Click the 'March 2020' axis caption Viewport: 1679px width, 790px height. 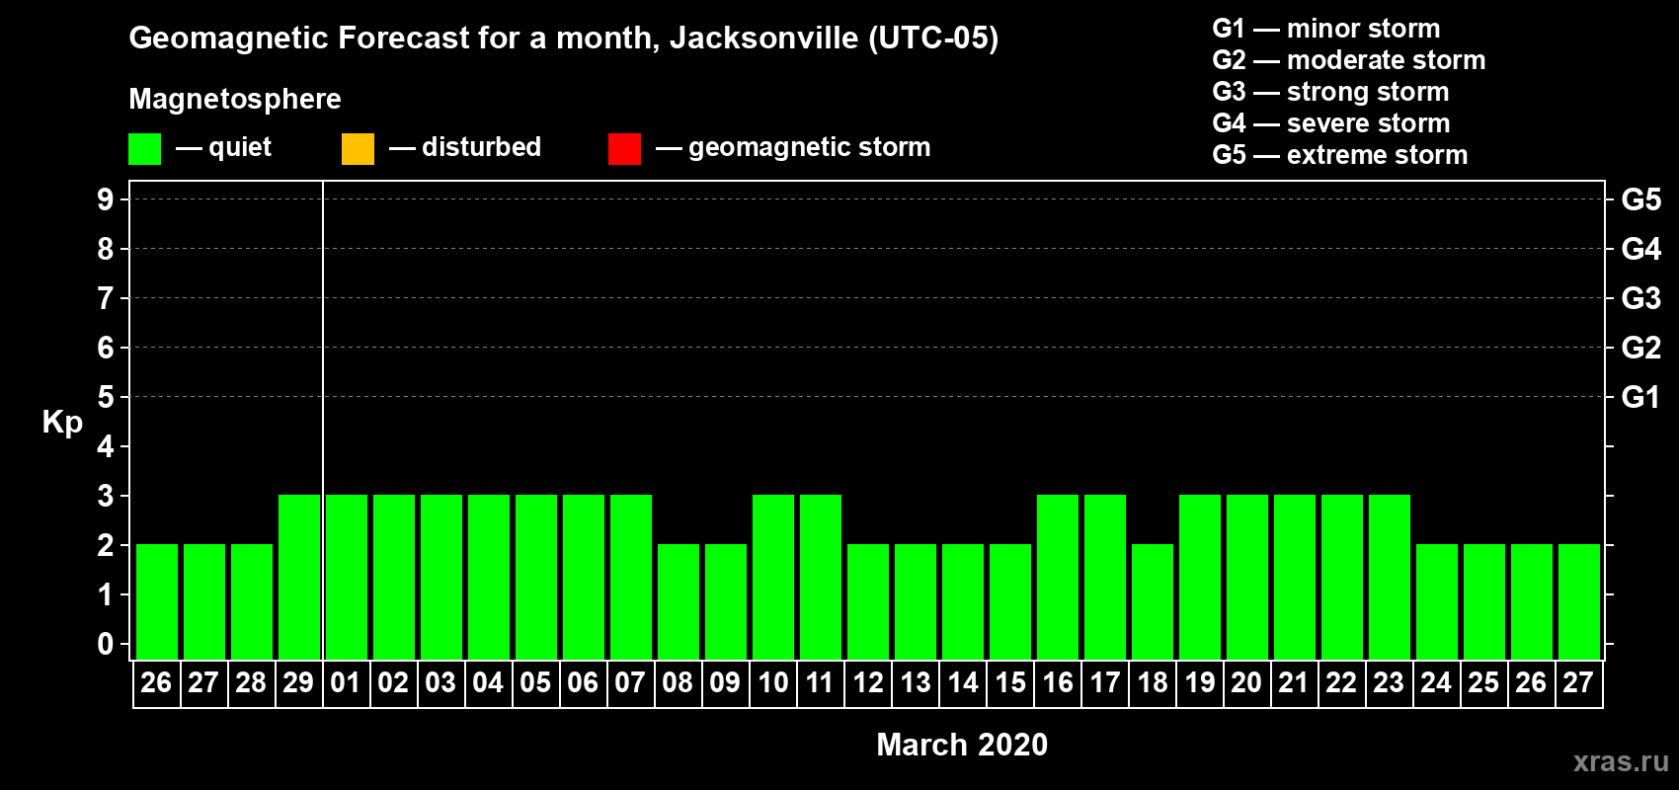962,745
